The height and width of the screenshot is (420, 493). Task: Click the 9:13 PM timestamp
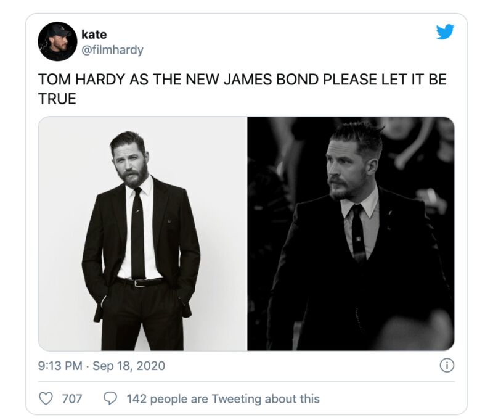point(60,366)
